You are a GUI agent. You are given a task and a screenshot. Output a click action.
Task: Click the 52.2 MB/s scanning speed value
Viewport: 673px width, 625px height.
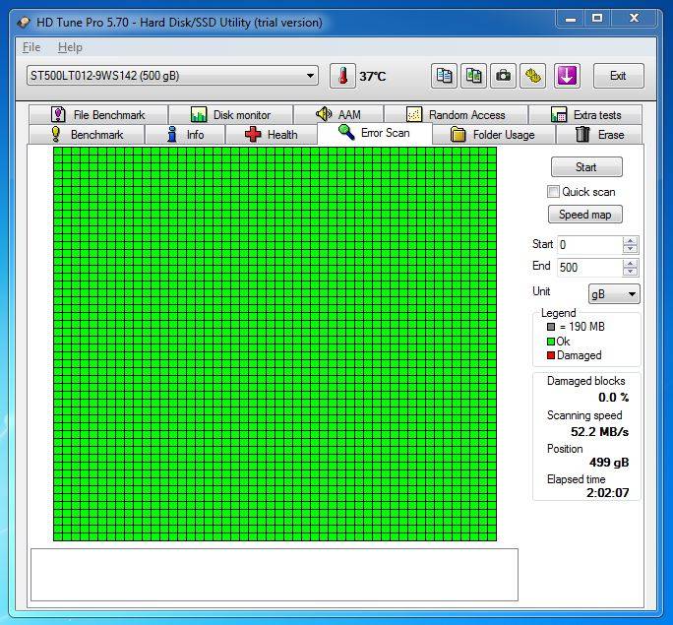click(x=599, y=432)
